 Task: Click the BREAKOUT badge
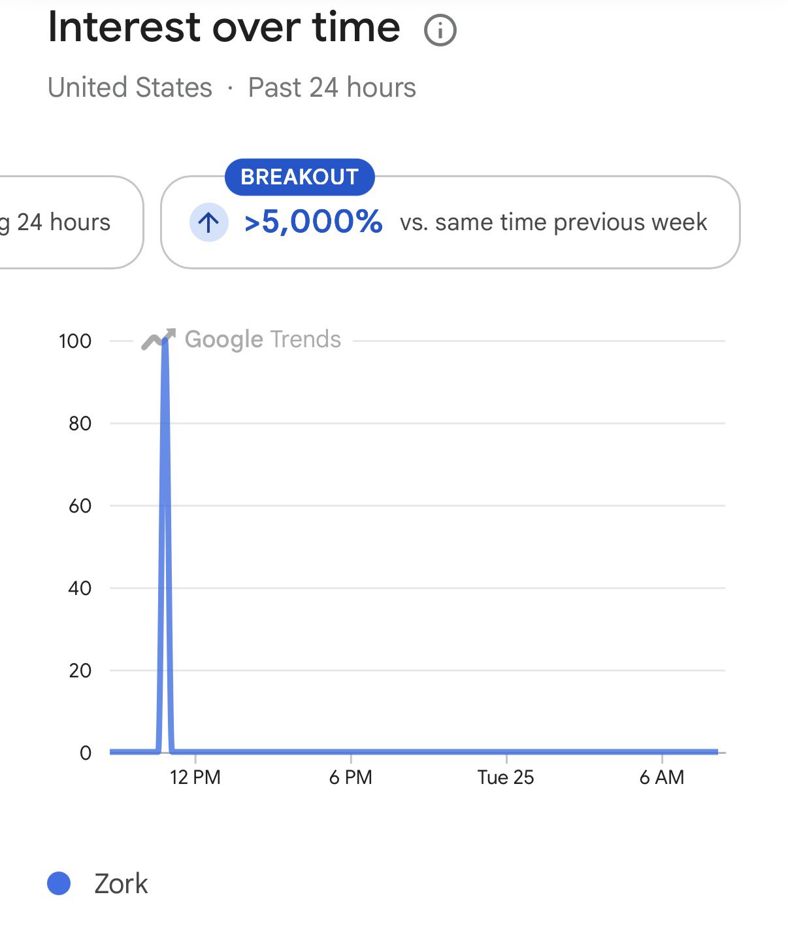pos(300,177)
